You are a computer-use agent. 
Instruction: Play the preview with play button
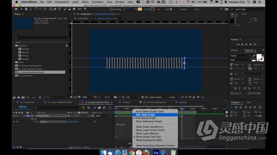tap(247, 45)
